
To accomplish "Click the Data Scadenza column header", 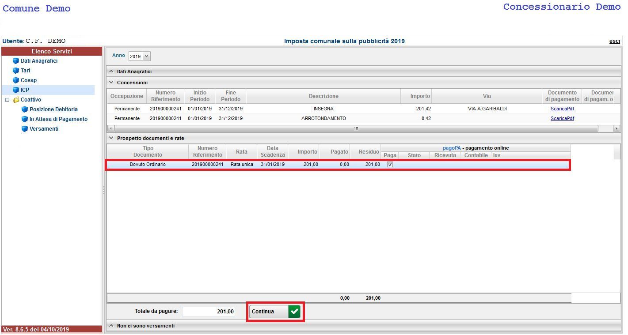I will 273,152.
